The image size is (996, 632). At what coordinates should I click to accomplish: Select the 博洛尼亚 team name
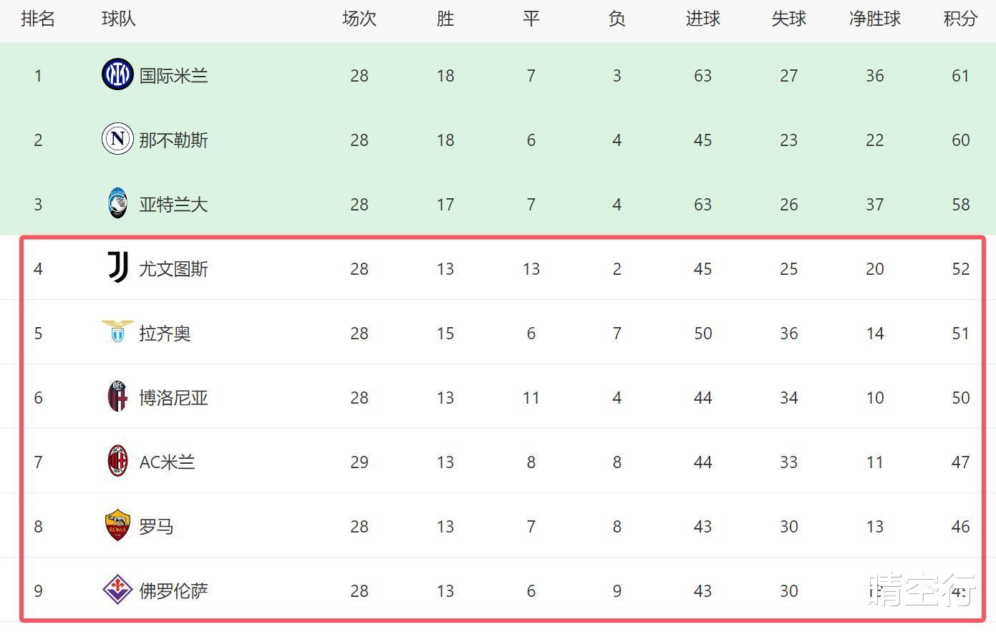click(173, 398)
